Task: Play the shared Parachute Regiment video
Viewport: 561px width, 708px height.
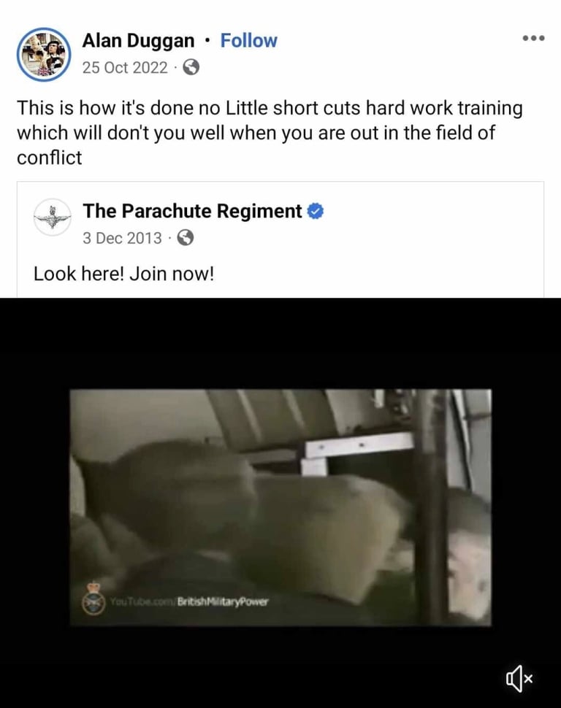Action: [280, 507]
